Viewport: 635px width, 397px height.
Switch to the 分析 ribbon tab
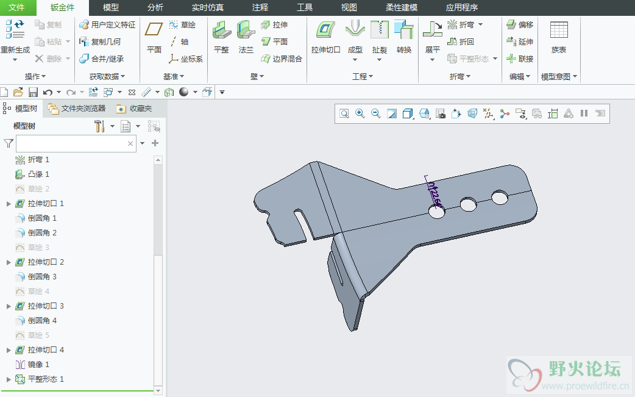155,8
